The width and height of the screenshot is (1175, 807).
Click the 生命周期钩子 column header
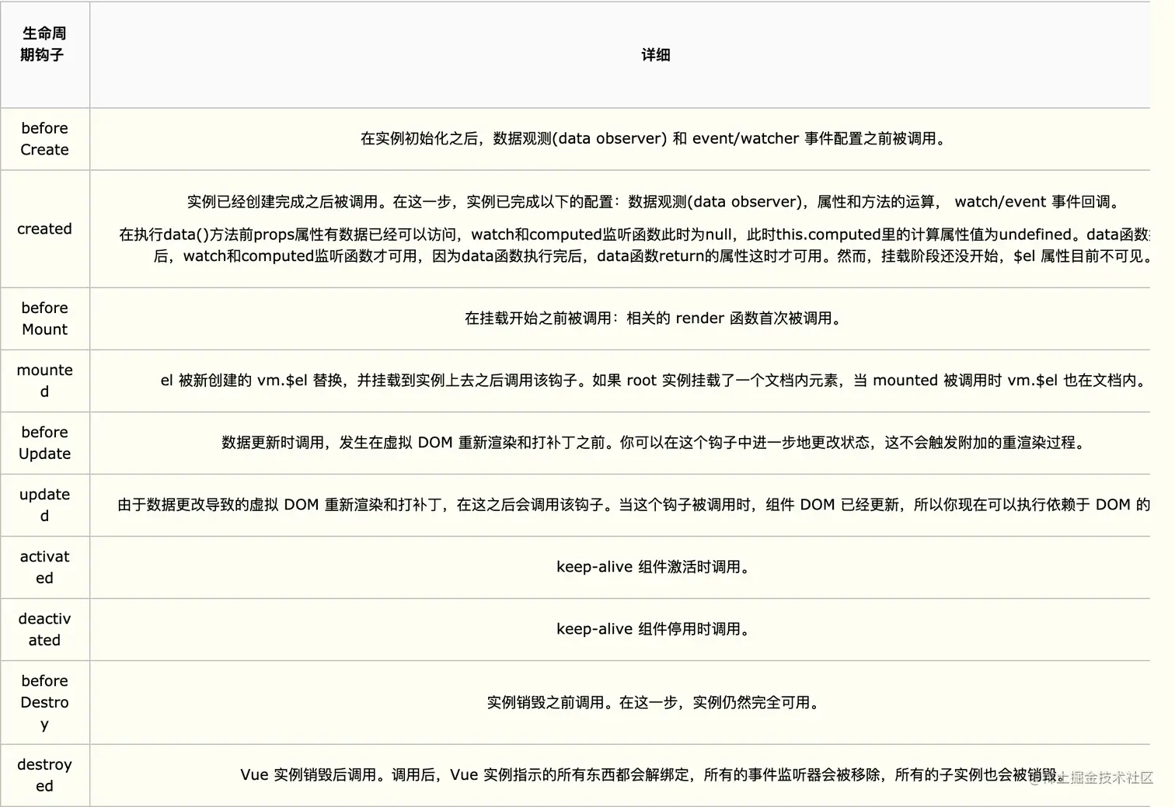(45, 54)
